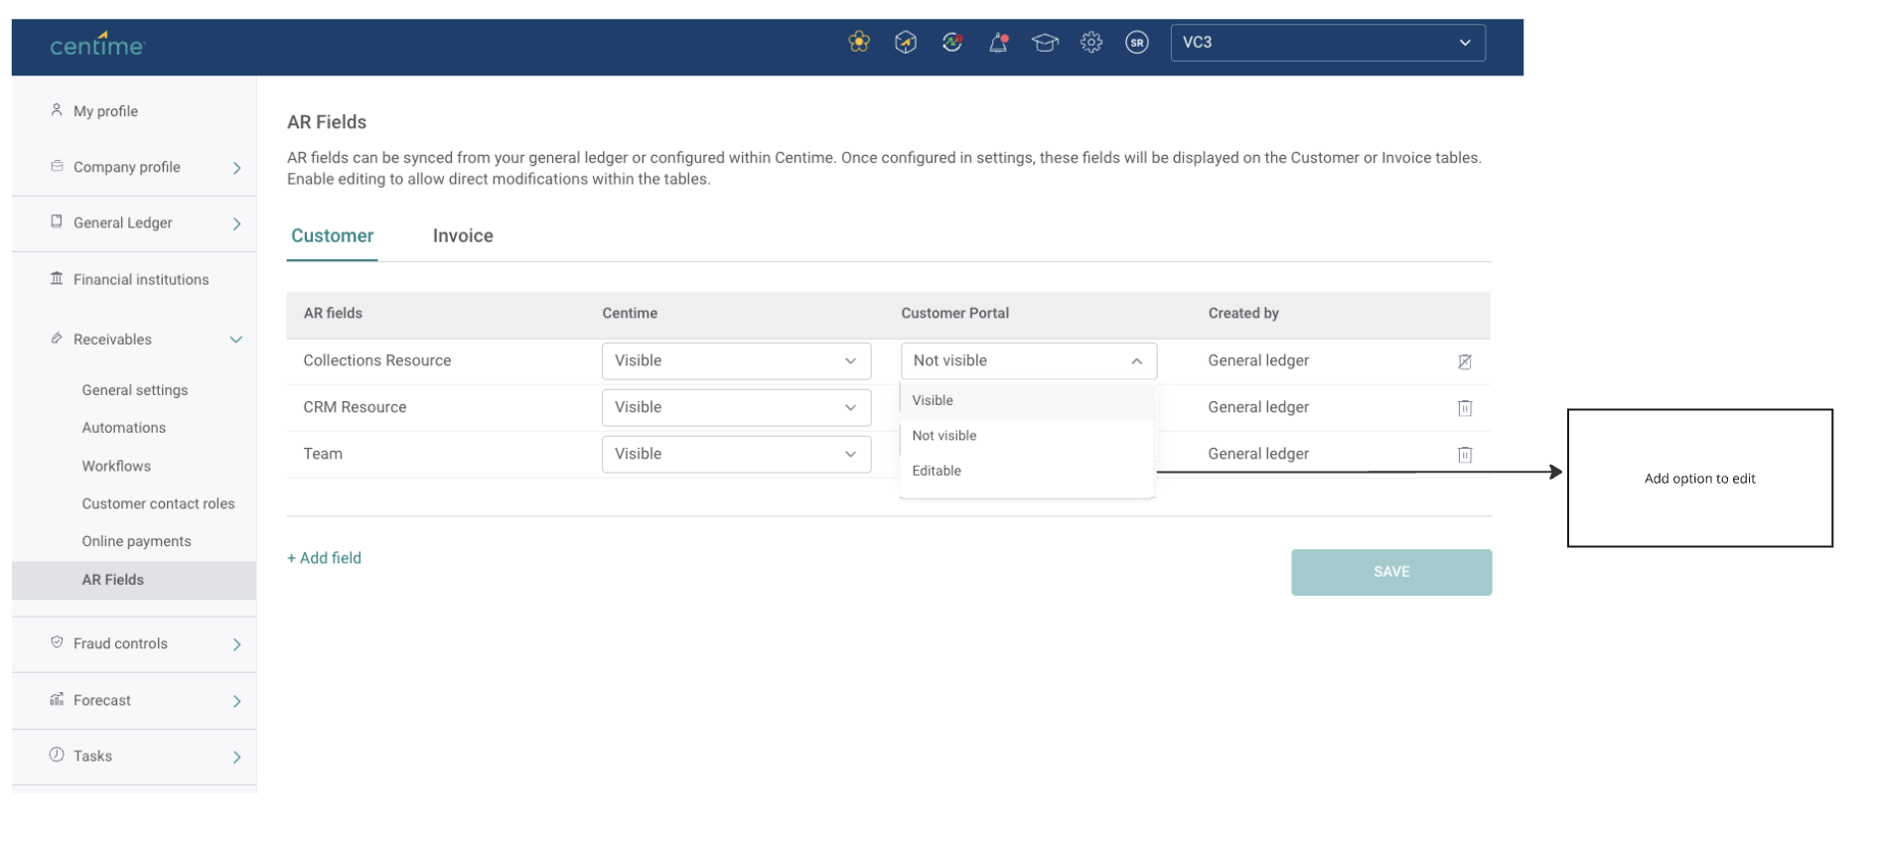
Task: Click the Add field link
Action: click(325, 558)
